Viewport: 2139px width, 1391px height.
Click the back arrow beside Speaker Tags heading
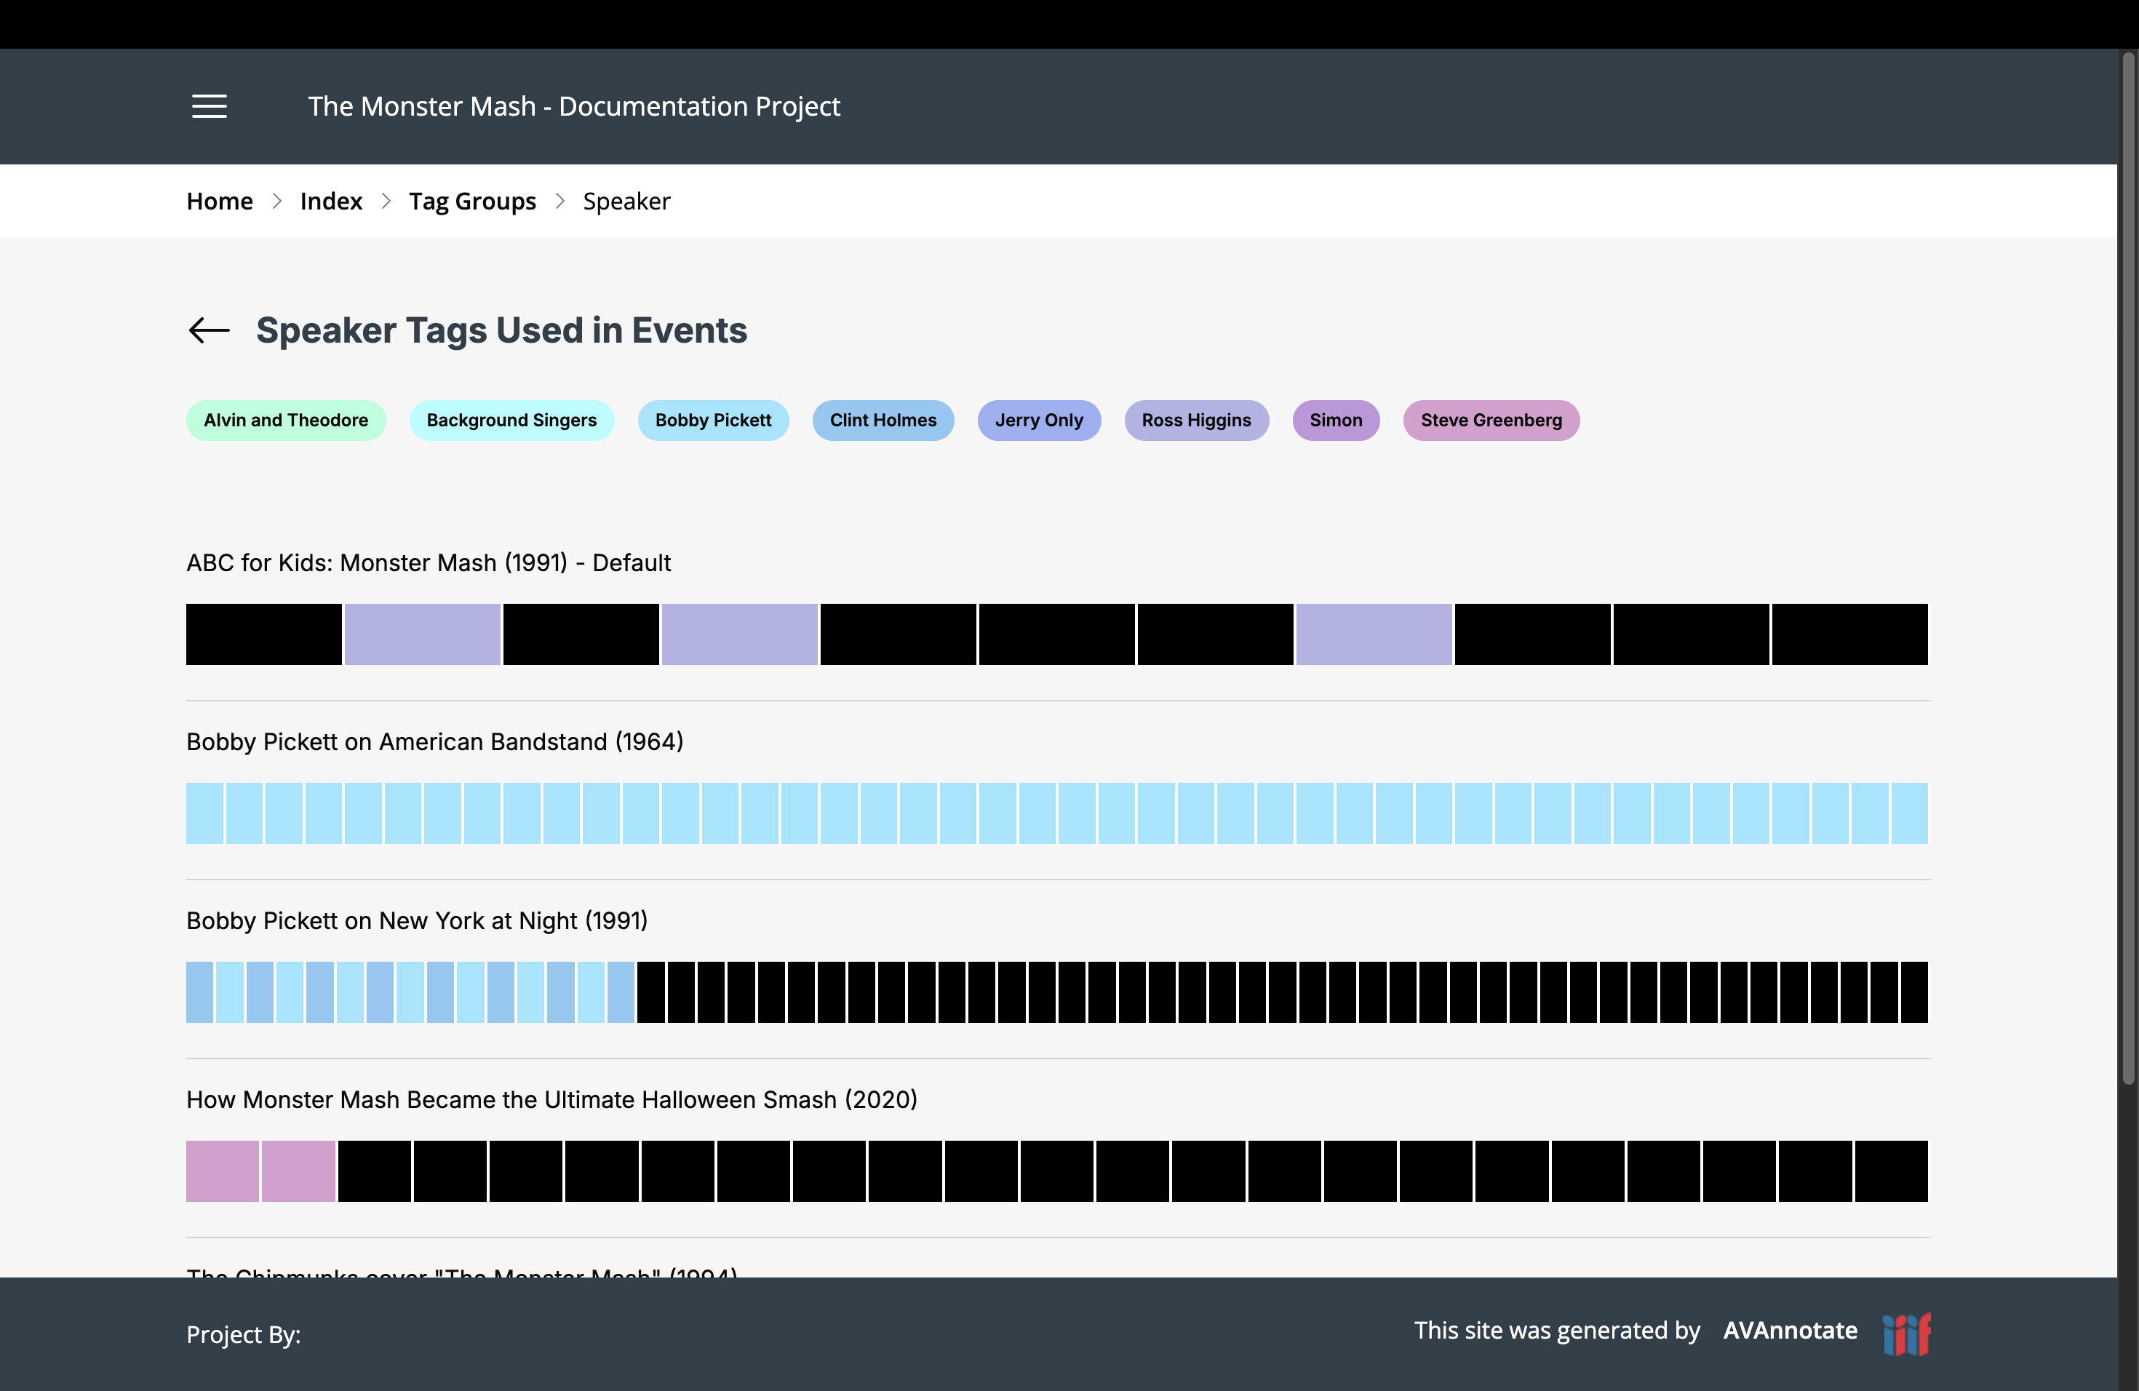pos(209,331)
